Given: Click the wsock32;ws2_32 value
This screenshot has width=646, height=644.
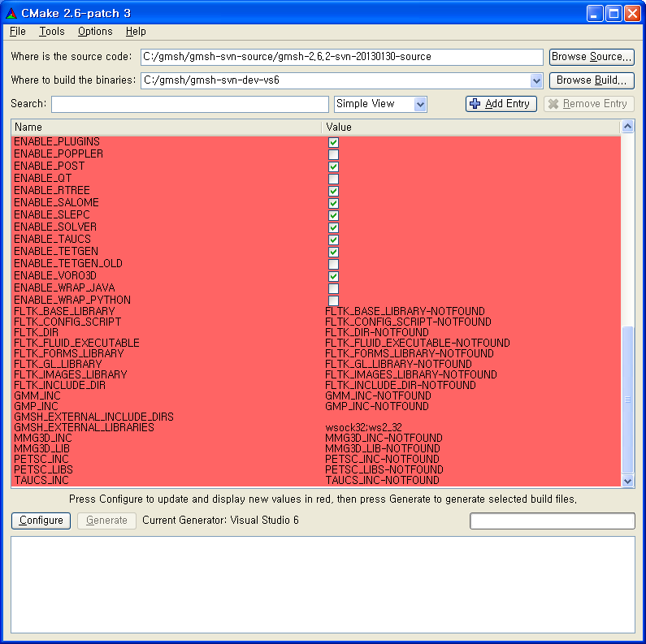Looking at the screenshot, I should click(x=363, y=428).
